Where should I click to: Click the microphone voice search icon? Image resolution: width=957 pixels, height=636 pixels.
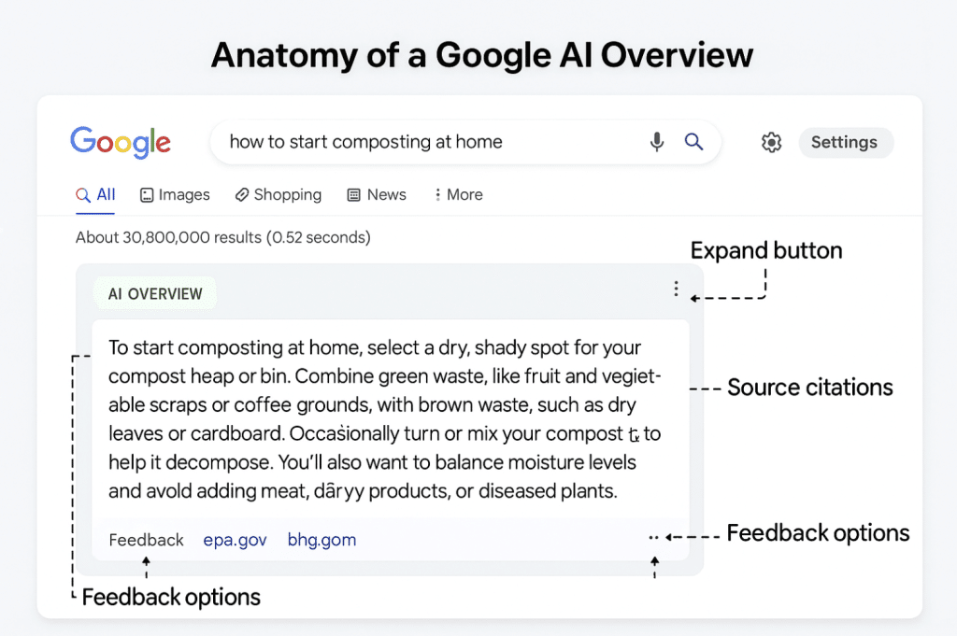point(657,142)
